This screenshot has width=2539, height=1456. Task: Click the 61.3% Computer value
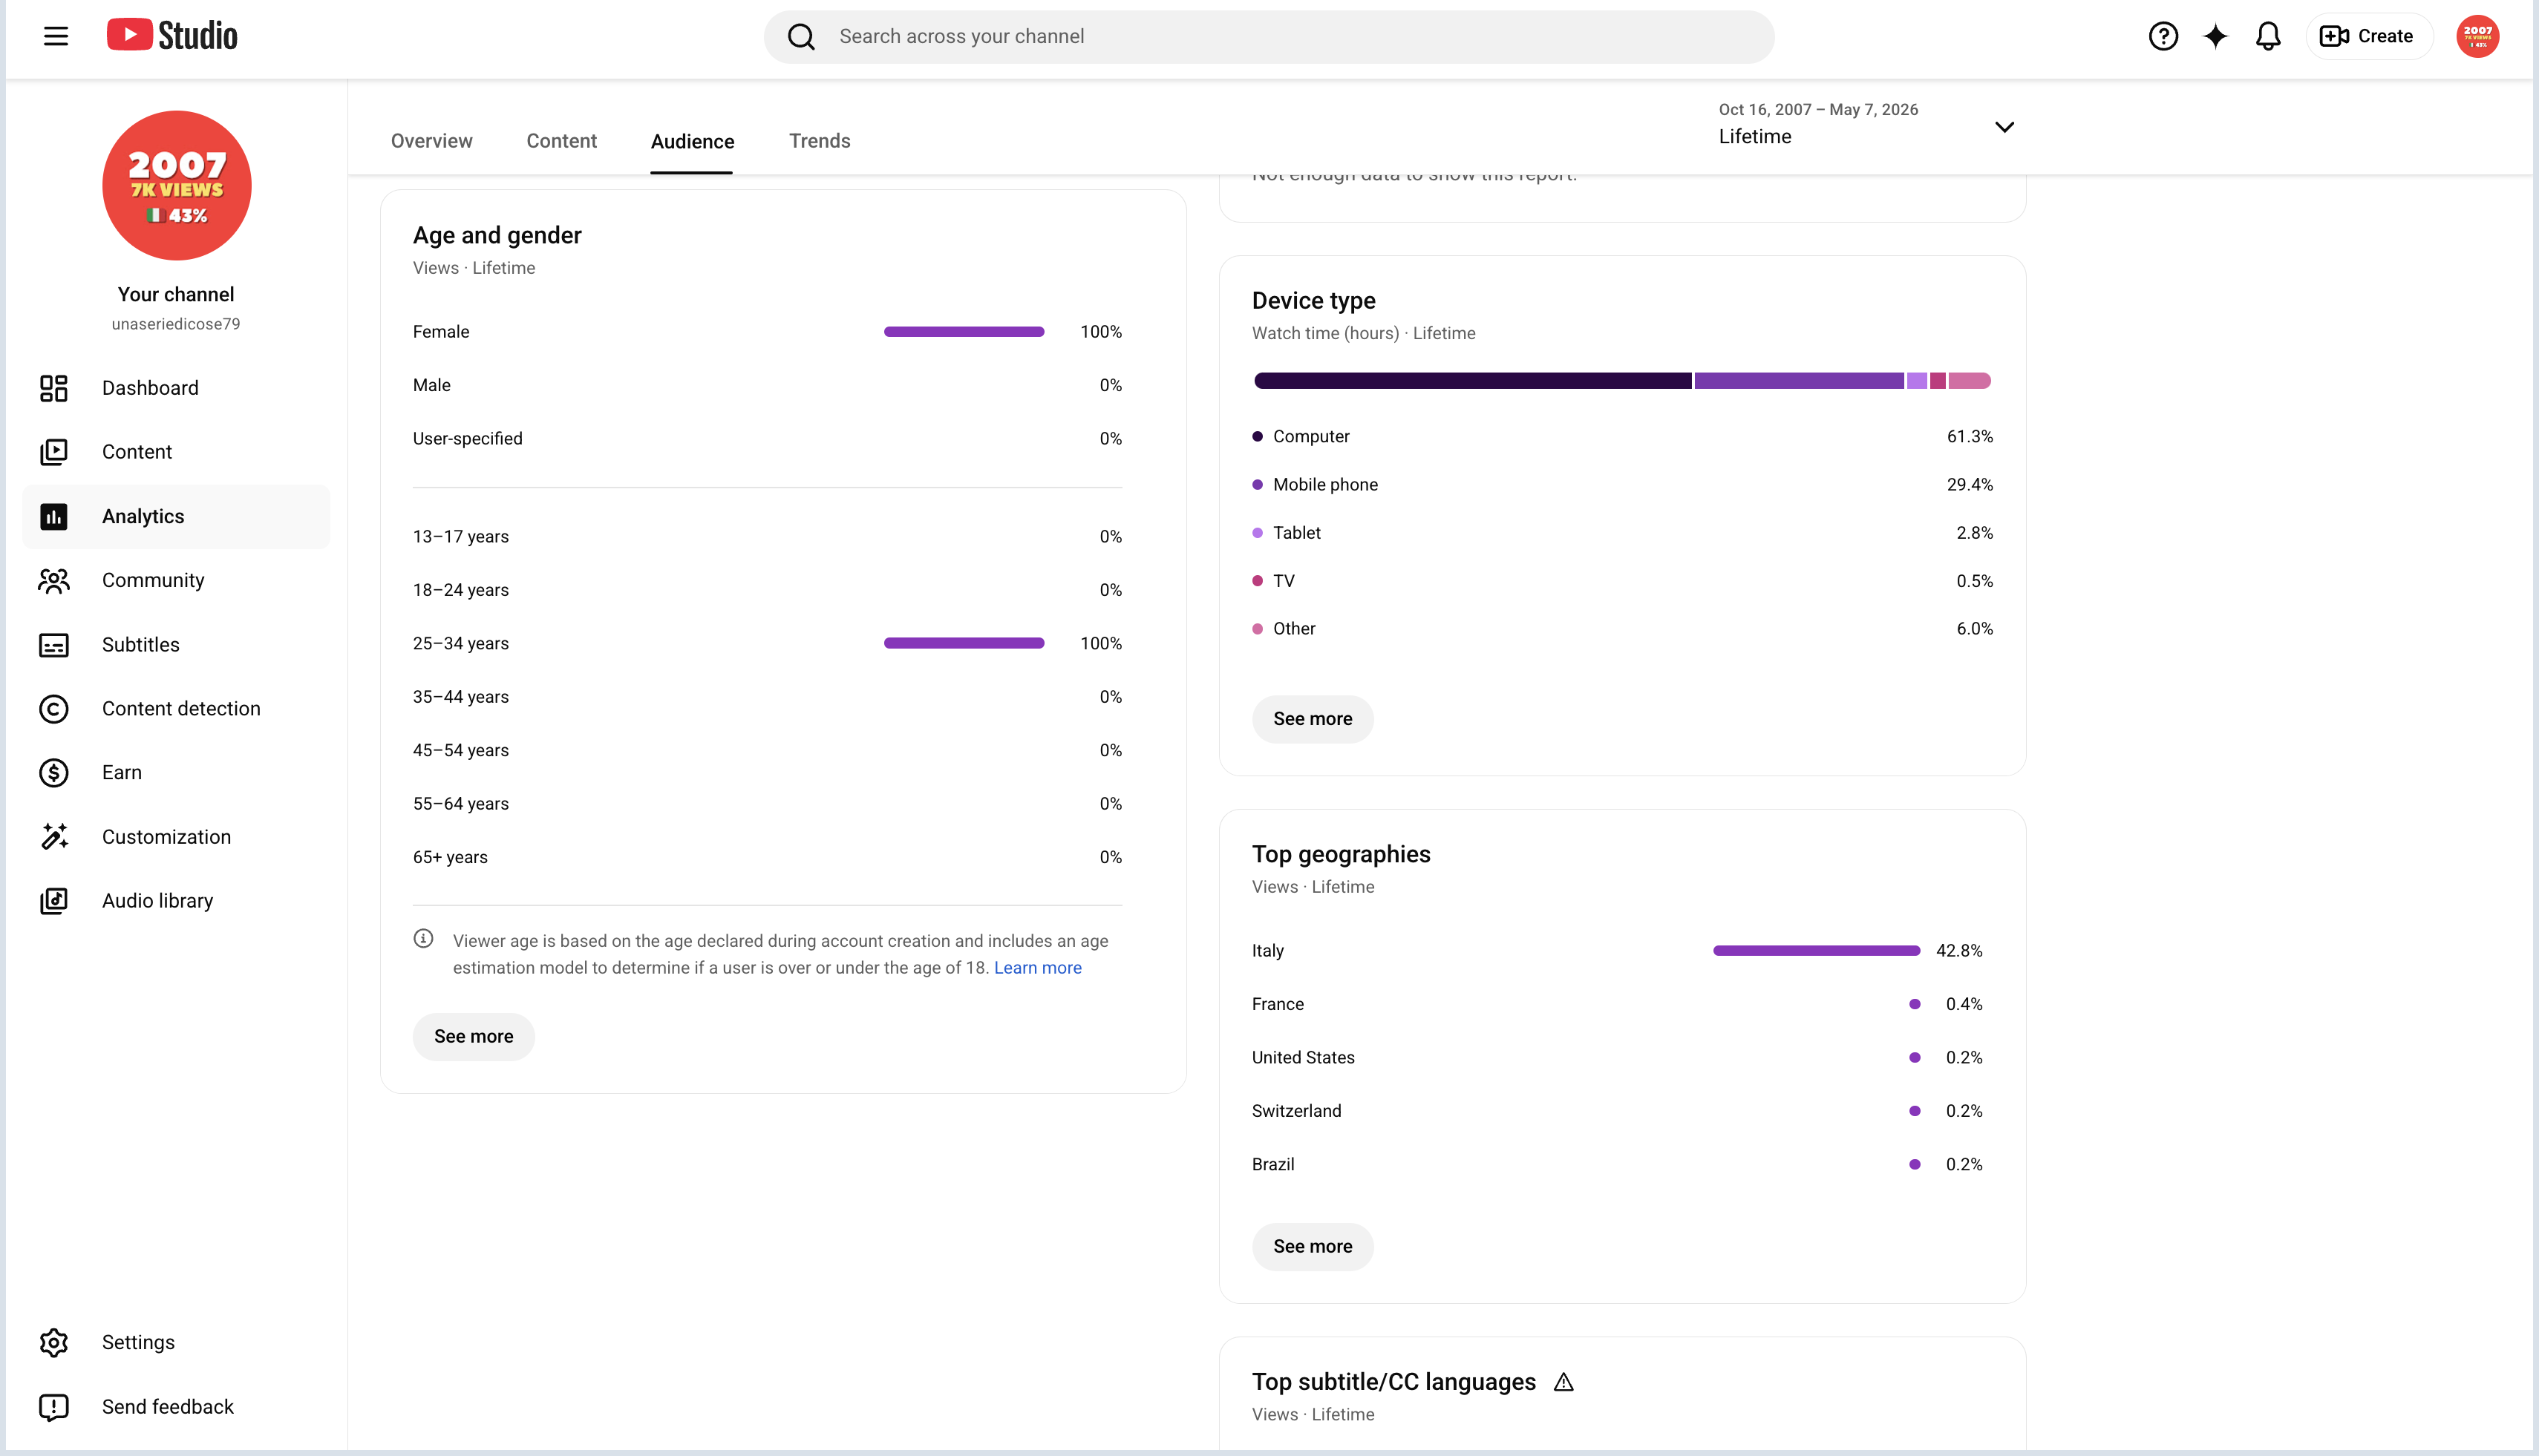pyautogui.click(x=1969, y=437)
